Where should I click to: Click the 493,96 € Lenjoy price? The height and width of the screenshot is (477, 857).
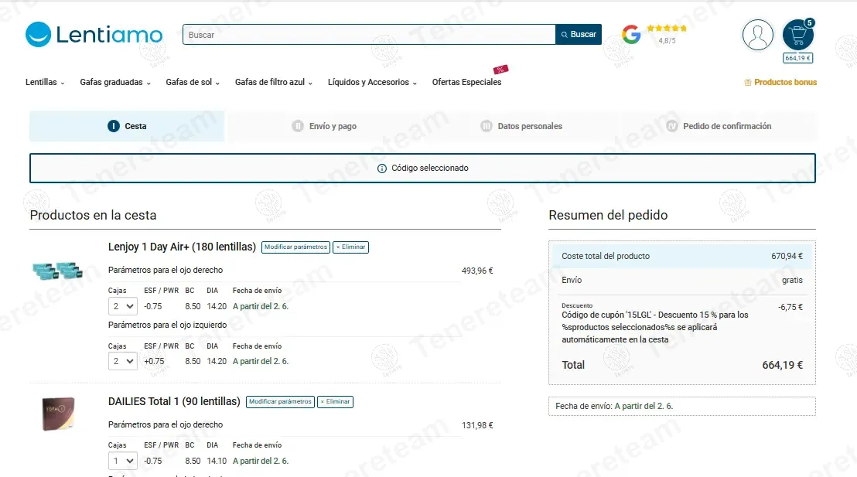pyautogui.click(x=477, y=271)
